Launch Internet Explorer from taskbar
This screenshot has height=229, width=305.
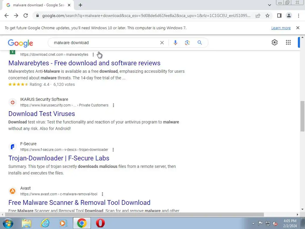pyautogui.click(x=45, y=223)
